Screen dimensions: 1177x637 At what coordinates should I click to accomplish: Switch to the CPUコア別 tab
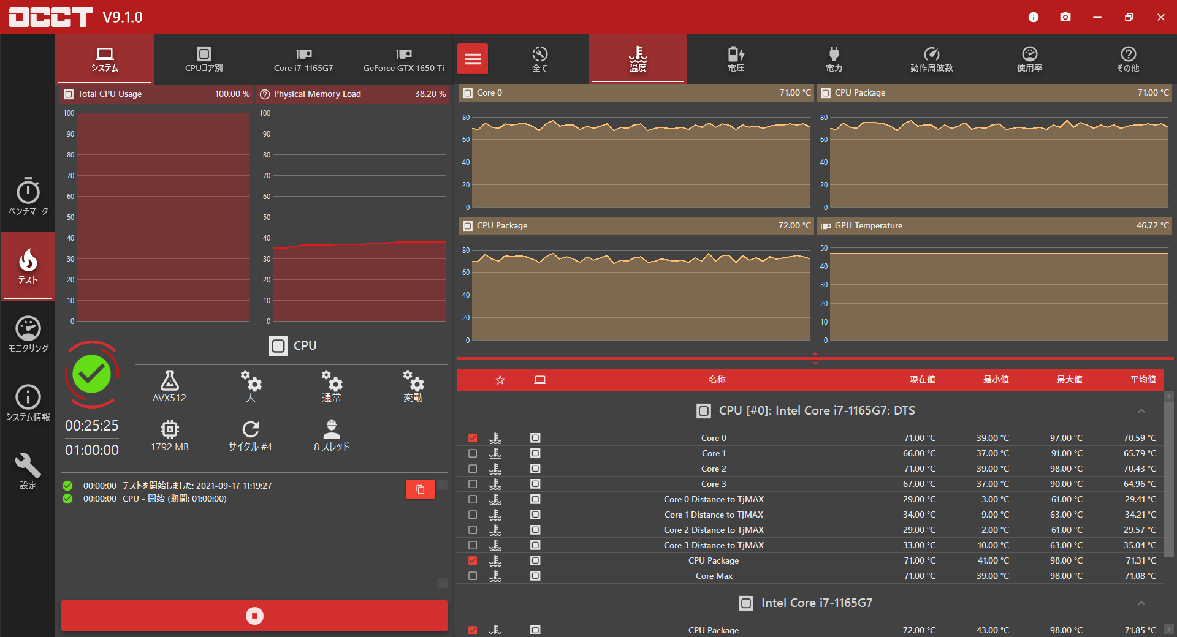click(204, 59)
